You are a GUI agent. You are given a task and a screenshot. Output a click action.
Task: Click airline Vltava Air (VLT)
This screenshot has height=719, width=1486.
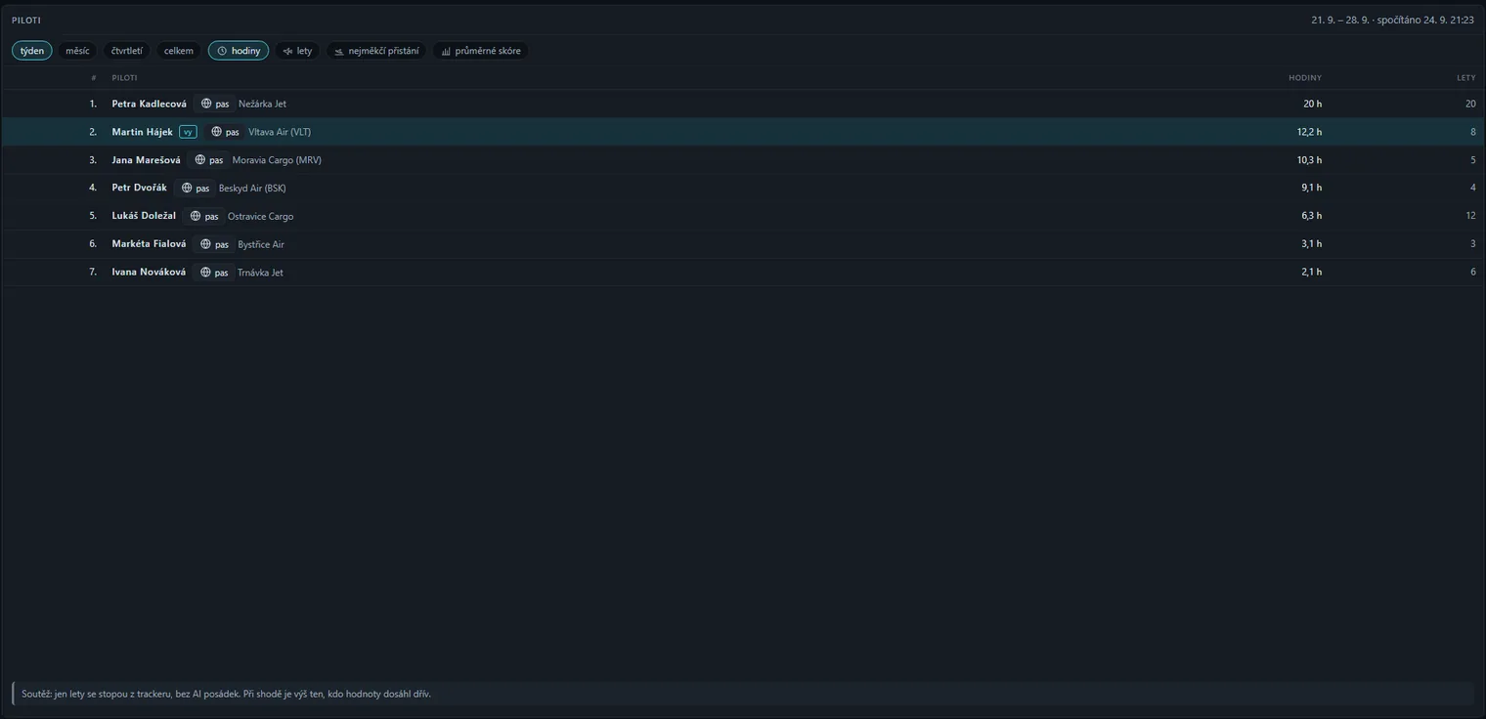(x=280, y=132)
